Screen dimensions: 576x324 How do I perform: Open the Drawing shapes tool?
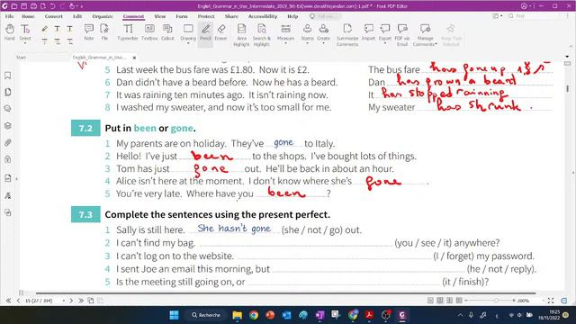[x=188, y=32]
